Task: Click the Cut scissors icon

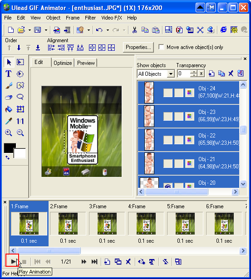Action: (x=135, y=30)
